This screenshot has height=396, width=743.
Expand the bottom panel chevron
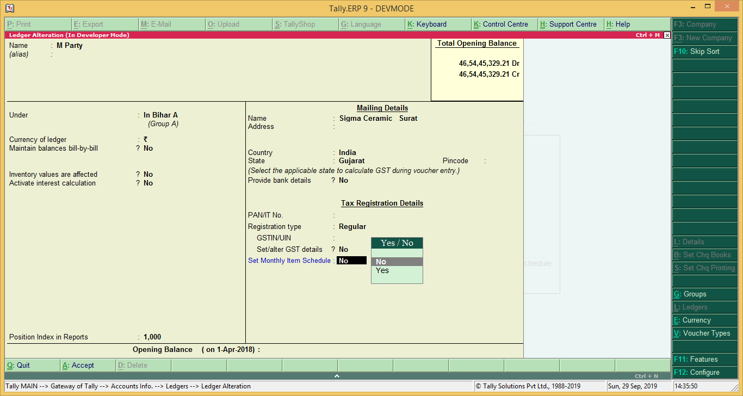point(337,375)
